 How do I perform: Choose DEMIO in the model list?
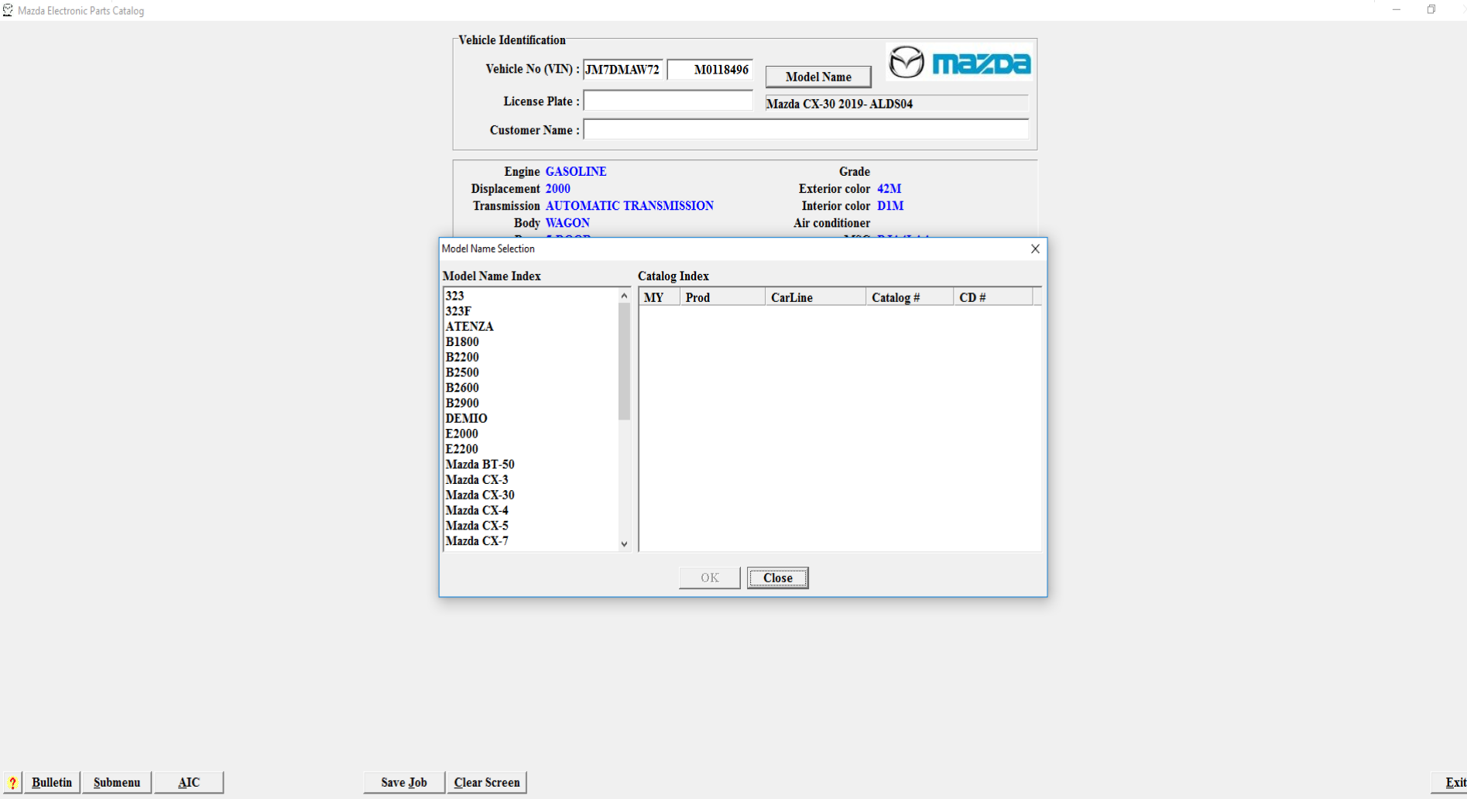tap(466, 418)
